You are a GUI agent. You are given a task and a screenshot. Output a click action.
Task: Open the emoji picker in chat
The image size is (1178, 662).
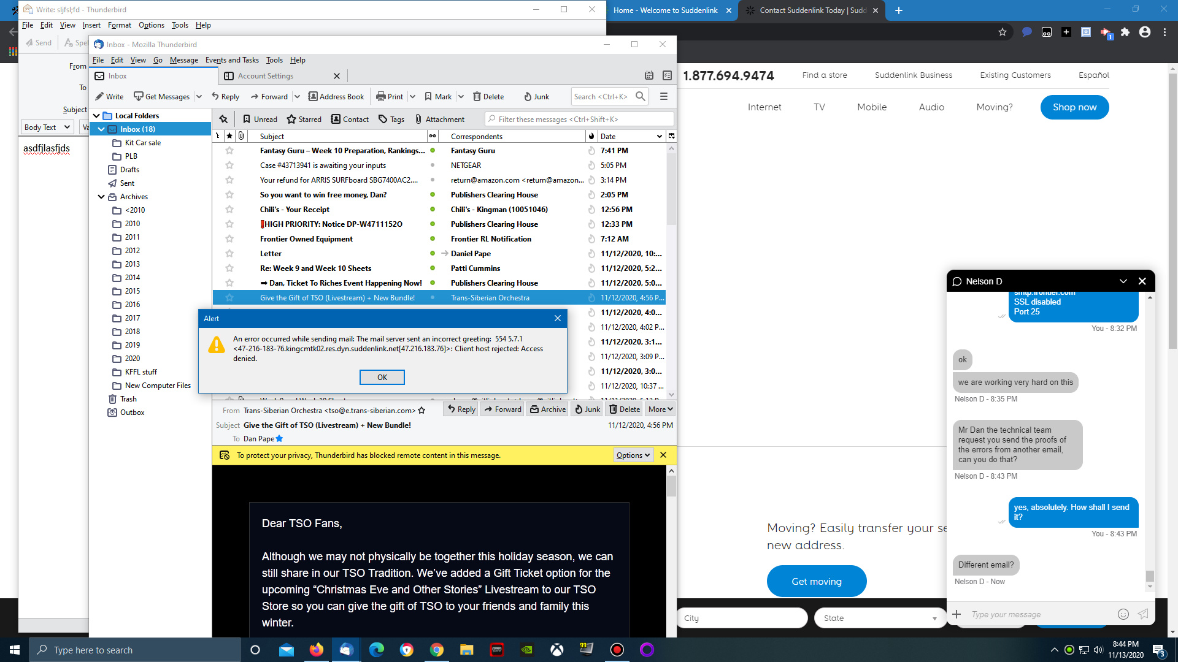click(x=1123, y=614)
